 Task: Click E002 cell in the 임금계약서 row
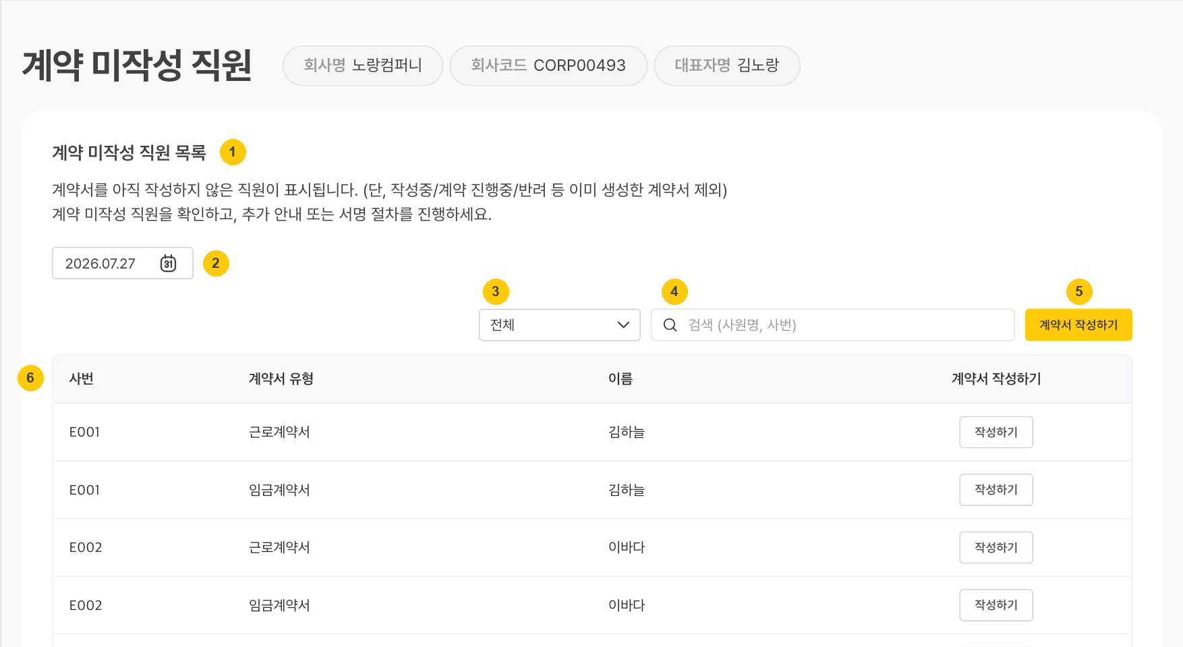(x=86, y=605)
